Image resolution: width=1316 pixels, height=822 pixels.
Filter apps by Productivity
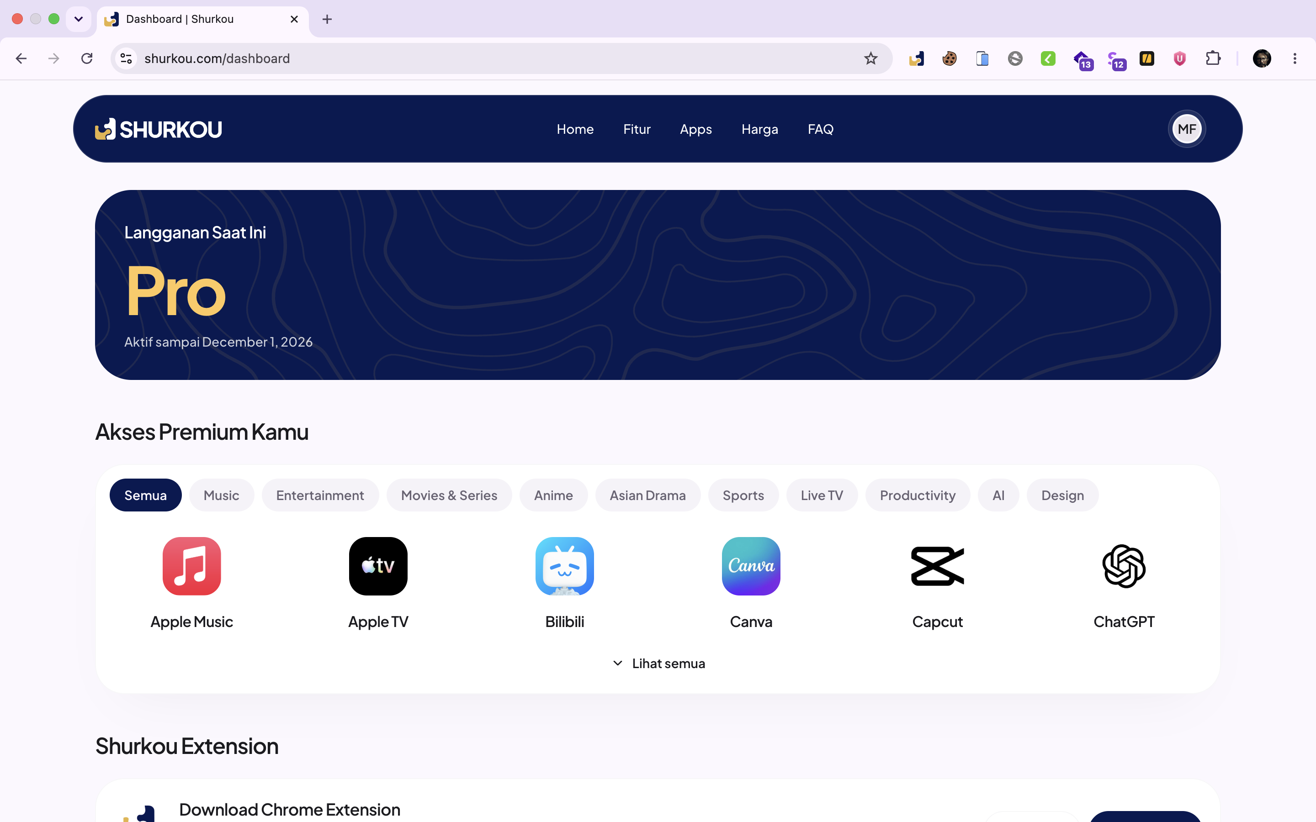pos(918,495)
